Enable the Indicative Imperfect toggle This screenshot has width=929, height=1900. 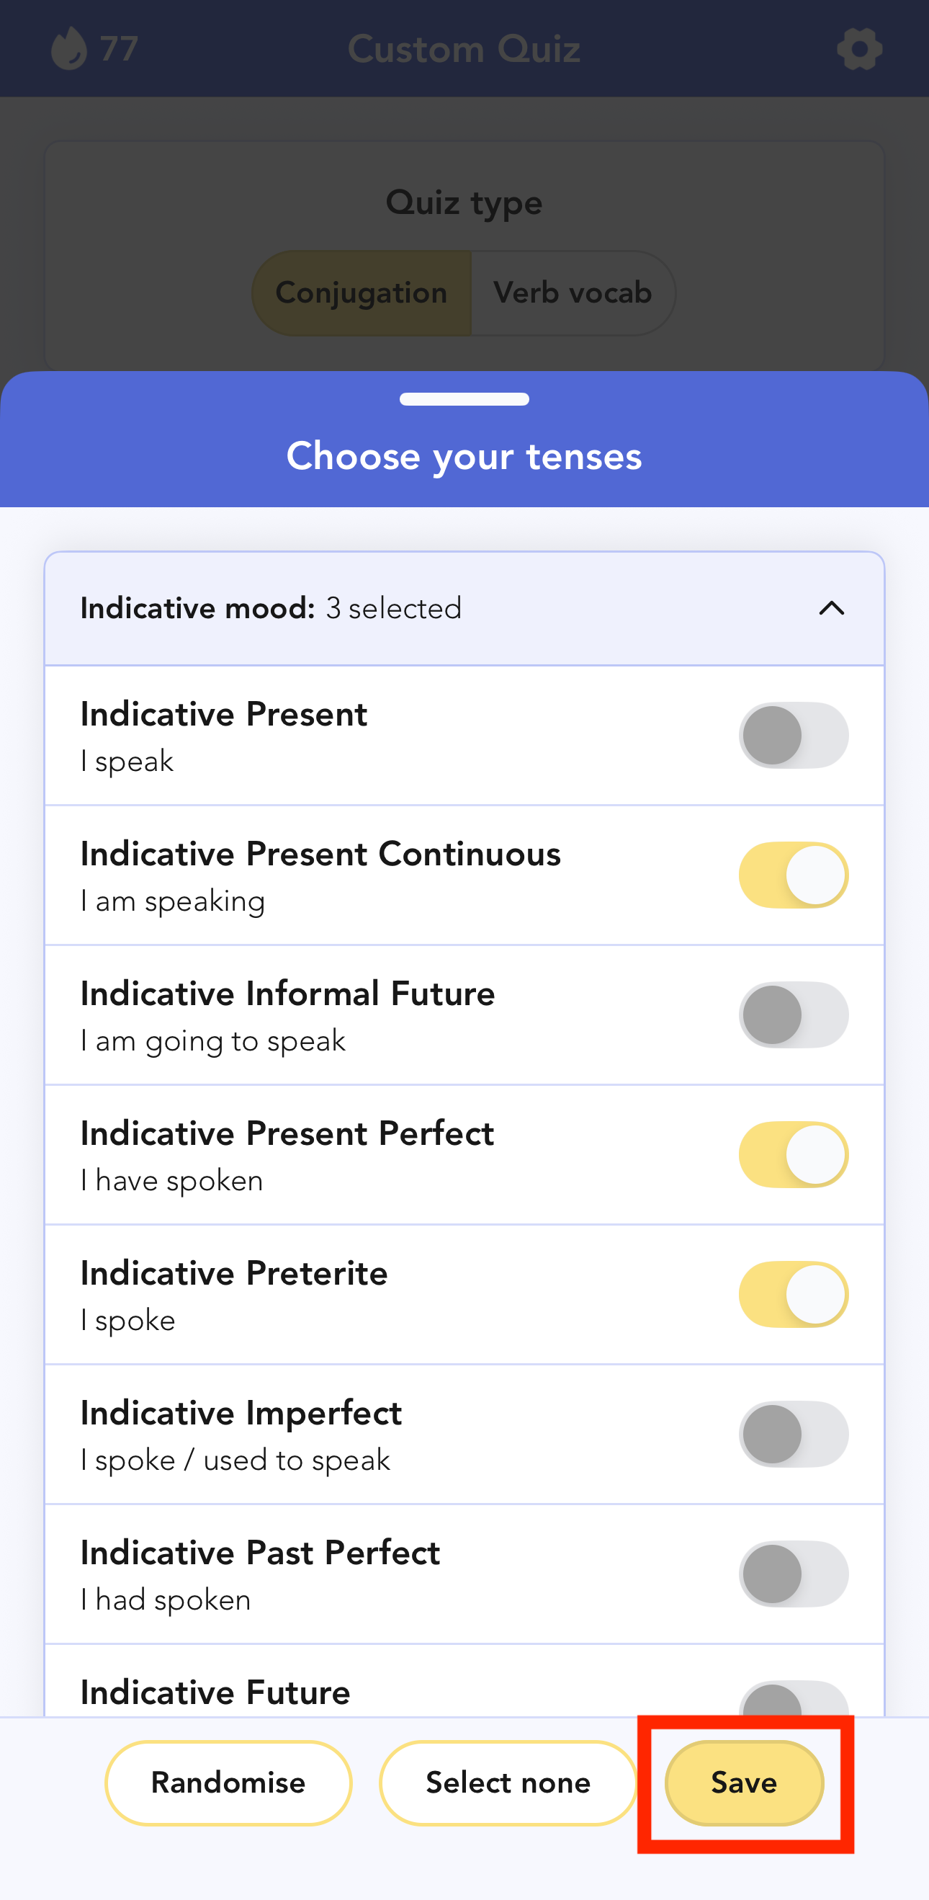pos(794,1434)
